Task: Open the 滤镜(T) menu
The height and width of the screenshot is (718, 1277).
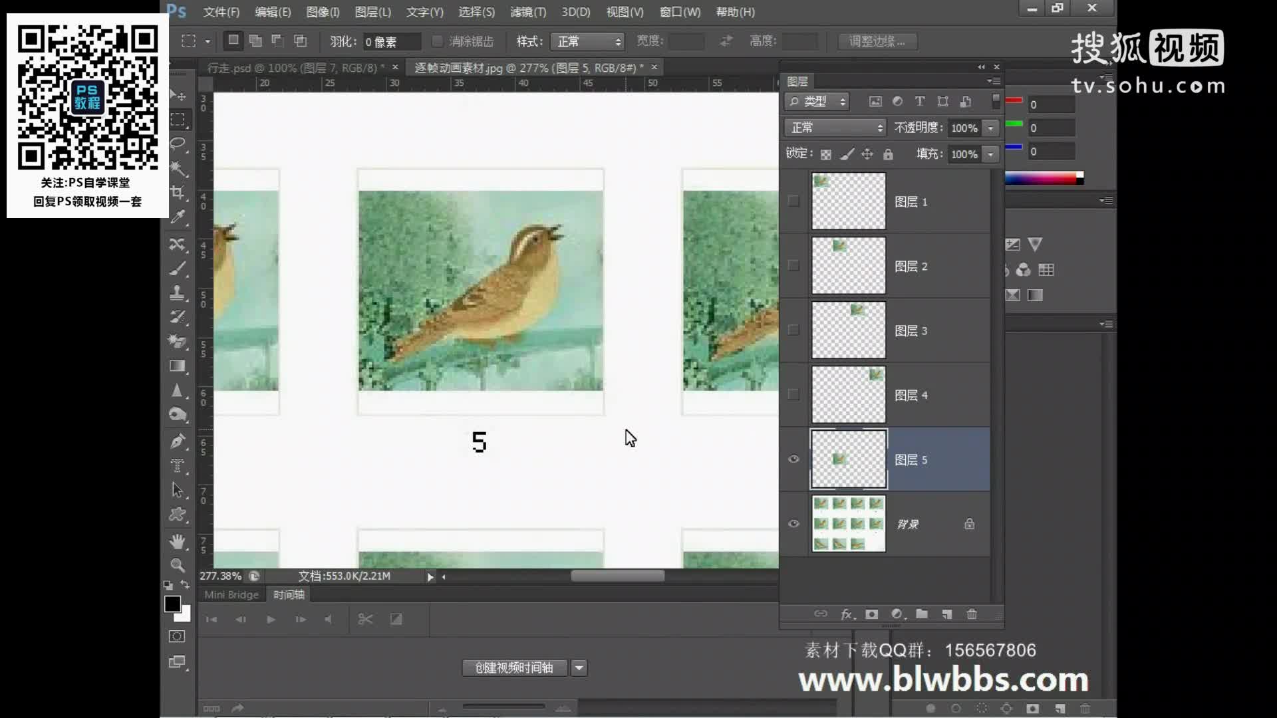Action: tap(528, 12)
